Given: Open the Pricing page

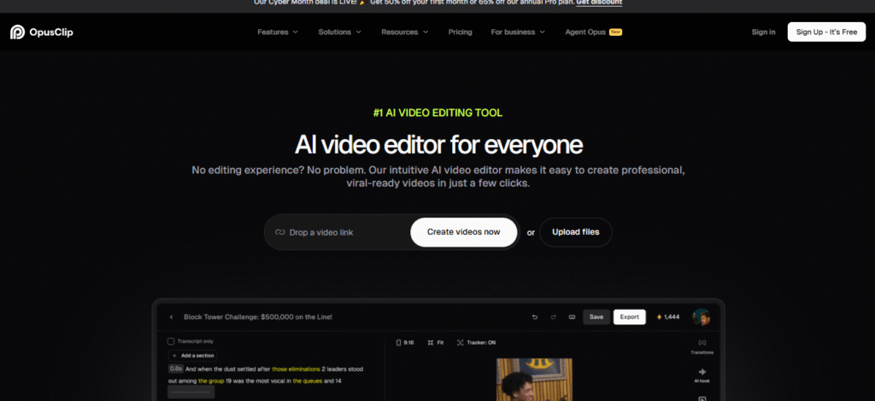Looking at the screenshot, I should click(460, 32).
